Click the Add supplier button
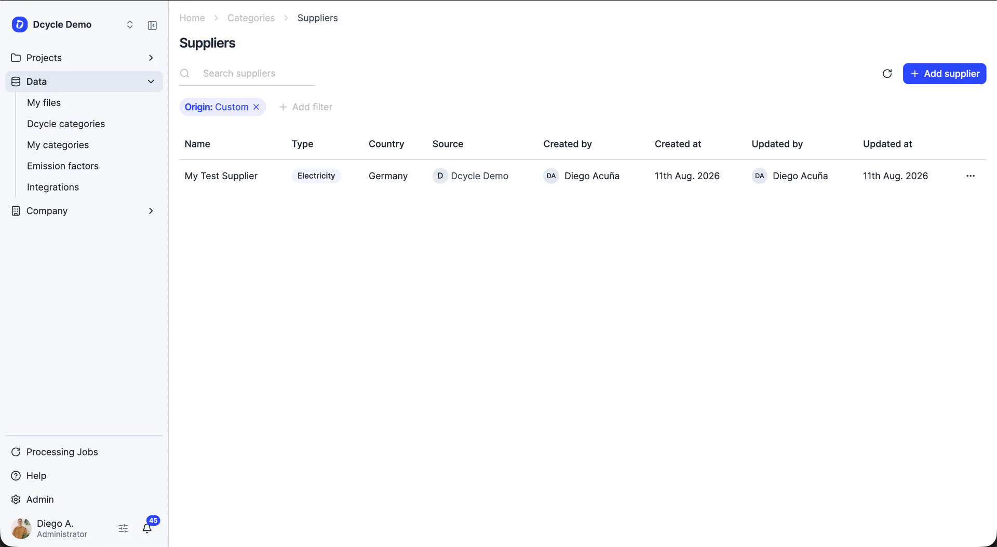Viewport: 997px width, 547px height. (945, 74)
